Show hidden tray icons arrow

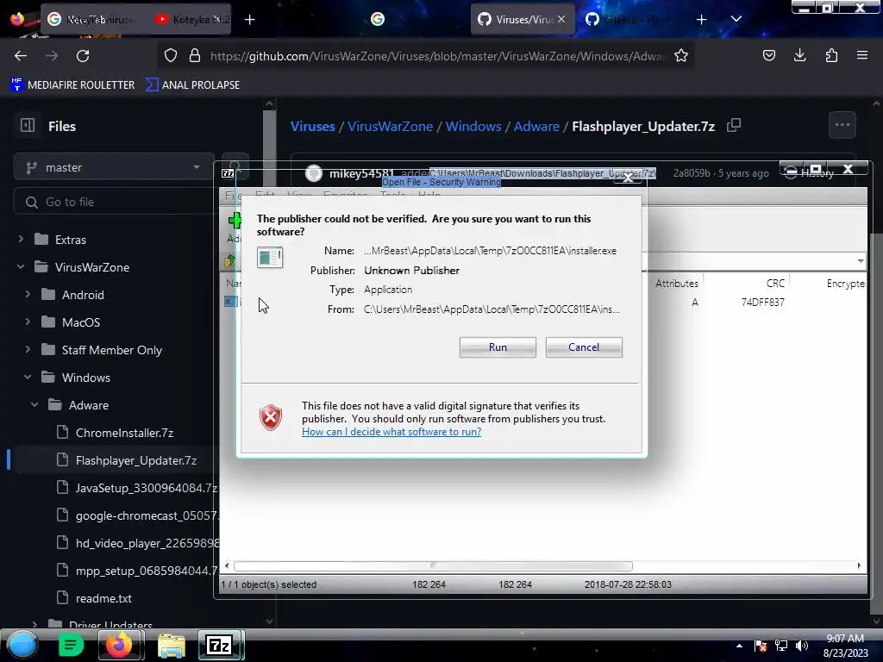point(739,646)
